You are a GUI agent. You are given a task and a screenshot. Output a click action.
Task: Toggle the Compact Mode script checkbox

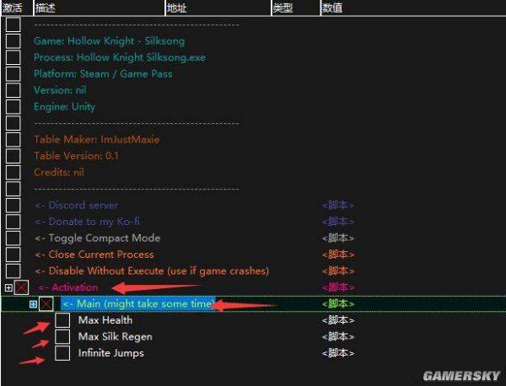(x=13, y=239)
